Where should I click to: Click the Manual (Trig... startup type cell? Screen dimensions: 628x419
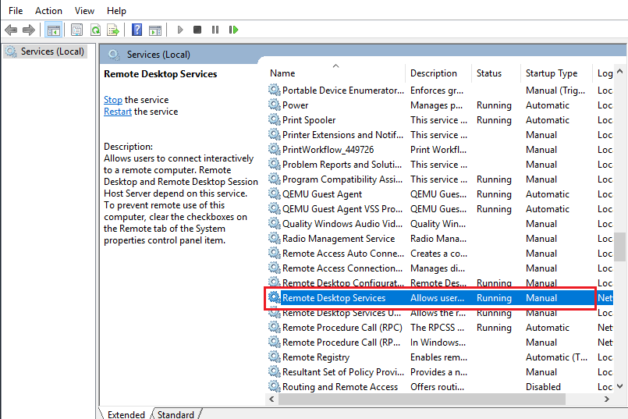click(x=555, y=91)
